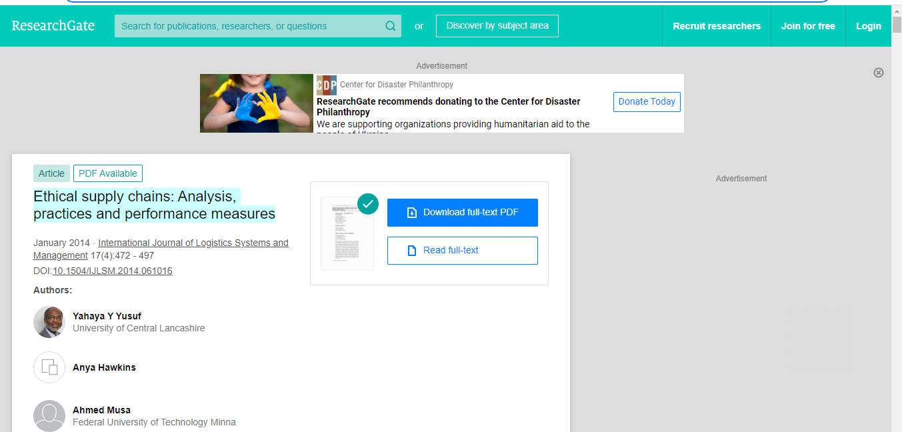
Task: Click the CDP logo in the advertisement
Action: [x=327, y=85]
